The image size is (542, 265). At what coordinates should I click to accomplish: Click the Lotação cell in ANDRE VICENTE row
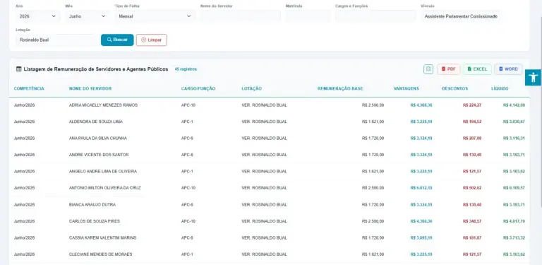pos(264,155)
